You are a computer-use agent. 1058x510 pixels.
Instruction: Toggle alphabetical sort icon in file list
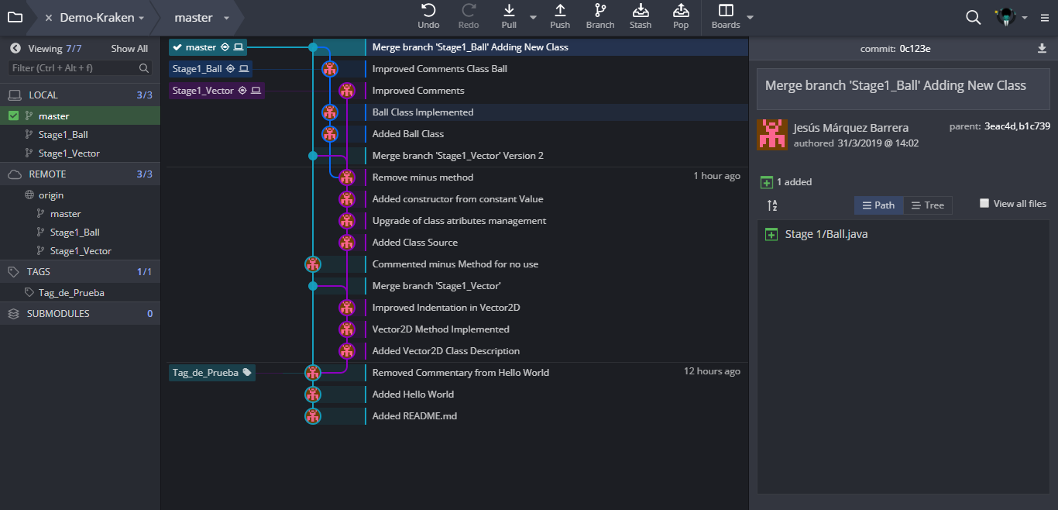(772, 205)
